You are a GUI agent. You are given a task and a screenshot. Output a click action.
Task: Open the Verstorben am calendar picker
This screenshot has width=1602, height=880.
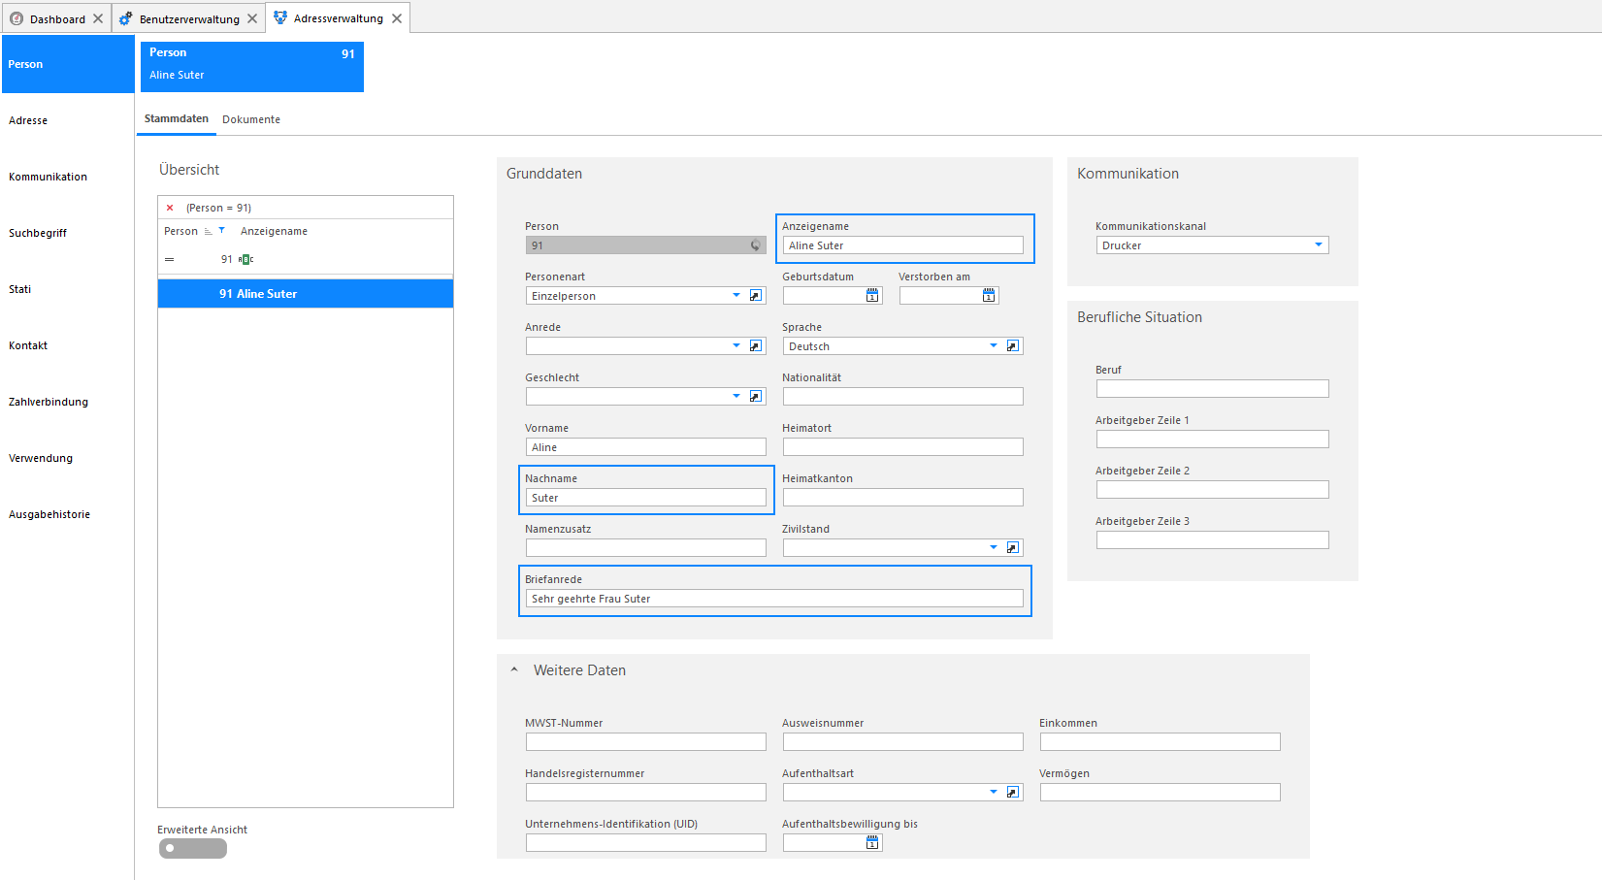[x=989, y=296]
